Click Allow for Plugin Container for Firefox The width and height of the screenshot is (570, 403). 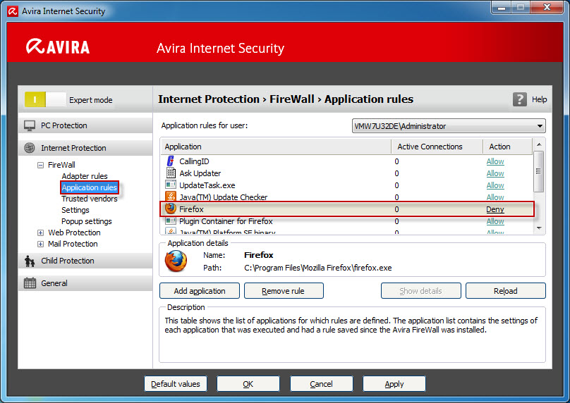pyautogui.click(x=495, y=221)
